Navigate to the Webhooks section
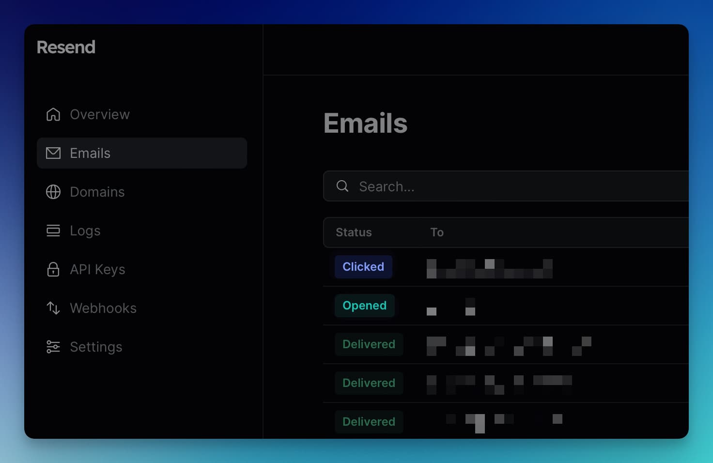The image size is (713, 463). click(x=103, y=308)
